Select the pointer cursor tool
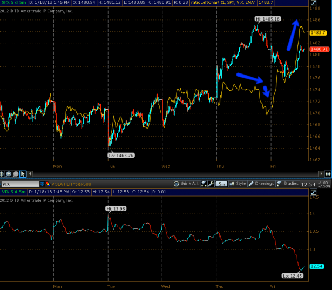 23,174
